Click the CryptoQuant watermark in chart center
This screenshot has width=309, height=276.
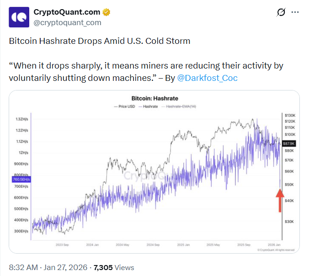coord(144,175)
